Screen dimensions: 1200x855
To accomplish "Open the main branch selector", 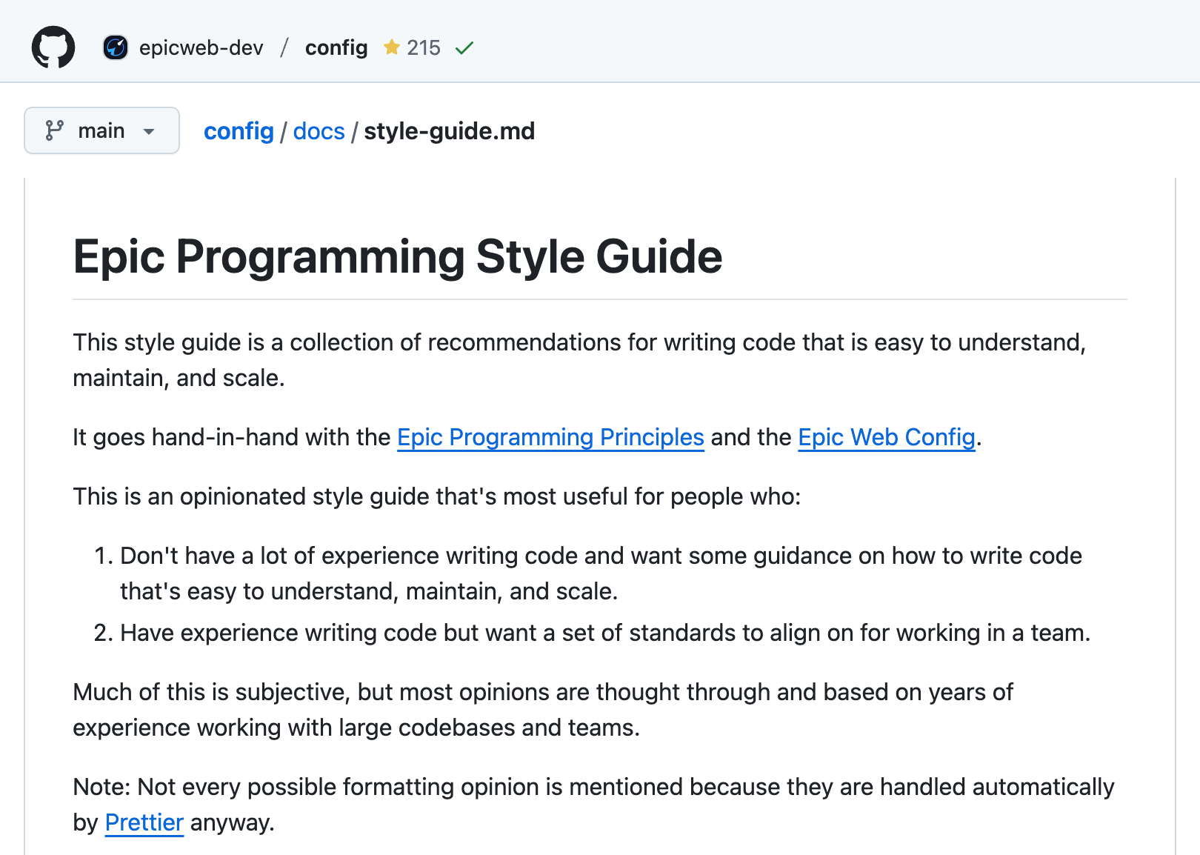I will (x=101, y=130).
